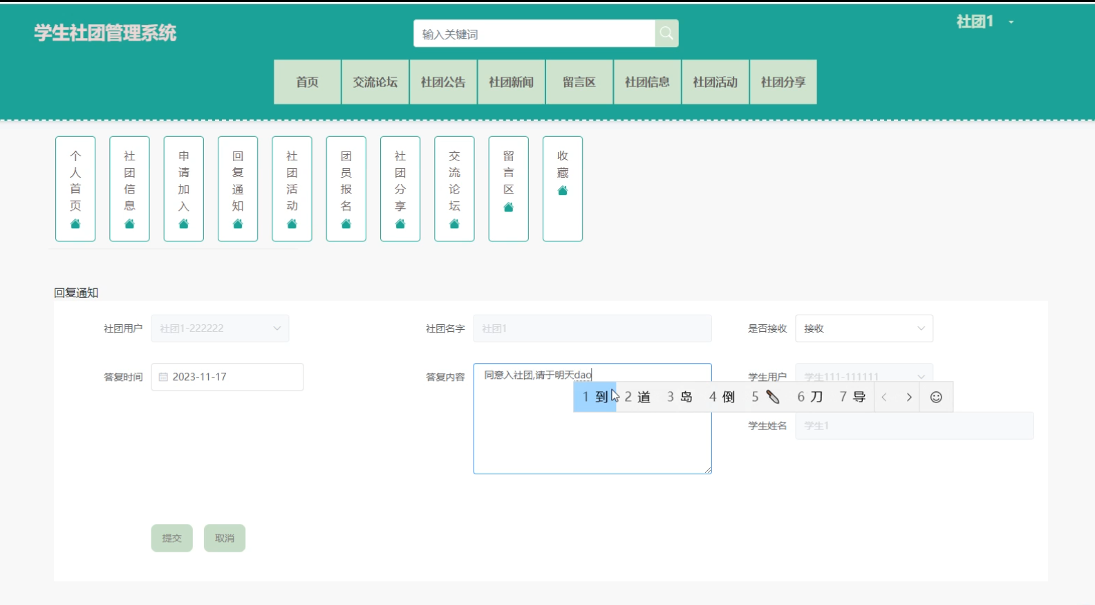Image resolution: width=1095 pixels, height=605 pixels.
Task: Click home icon under 社团信息 card
Action: [129, 224]
